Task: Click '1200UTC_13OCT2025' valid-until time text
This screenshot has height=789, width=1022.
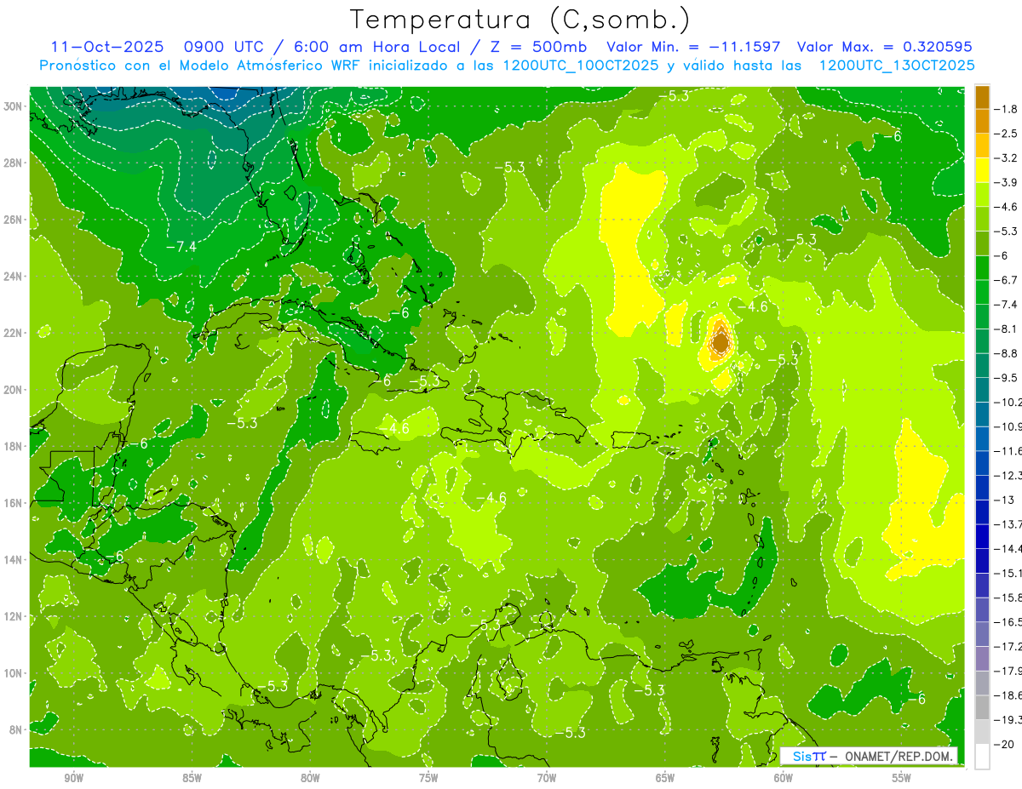Action: pos(897,66)
